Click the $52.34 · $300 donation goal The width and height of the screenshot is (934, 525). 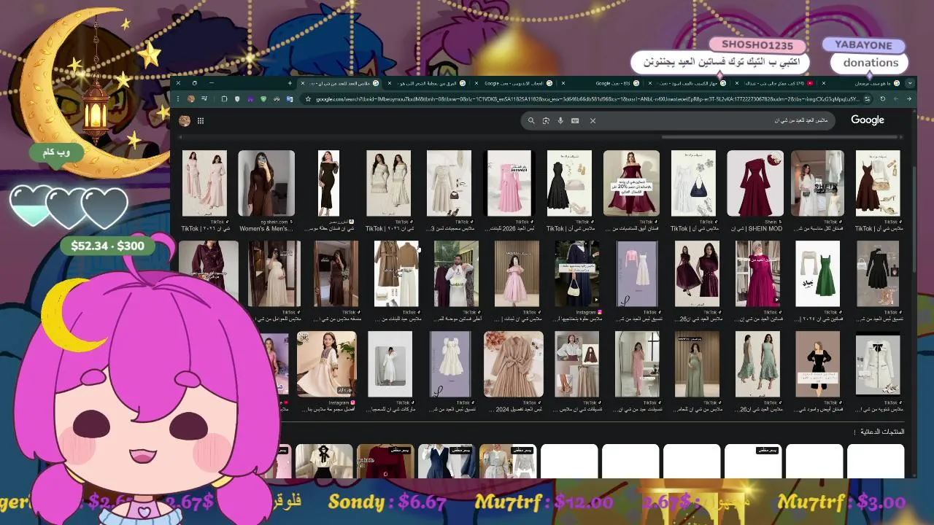(x=108, y=246)
